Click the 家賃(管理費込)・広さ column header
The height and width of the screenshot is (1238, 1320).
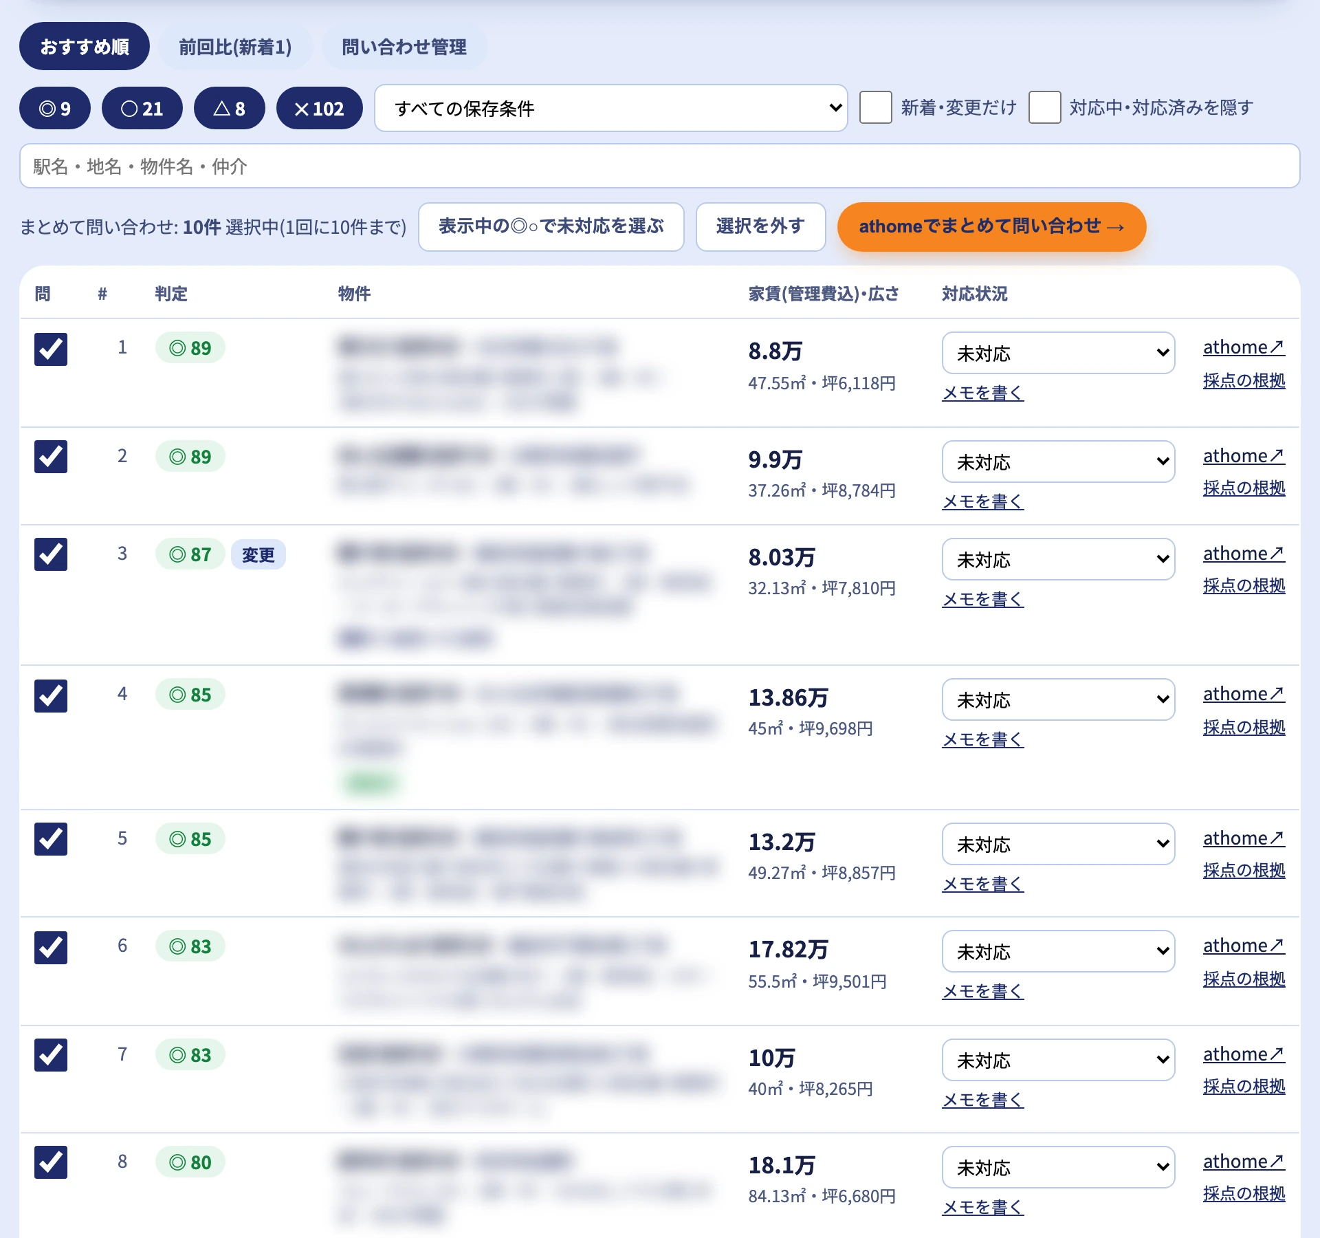coord(824,294)
